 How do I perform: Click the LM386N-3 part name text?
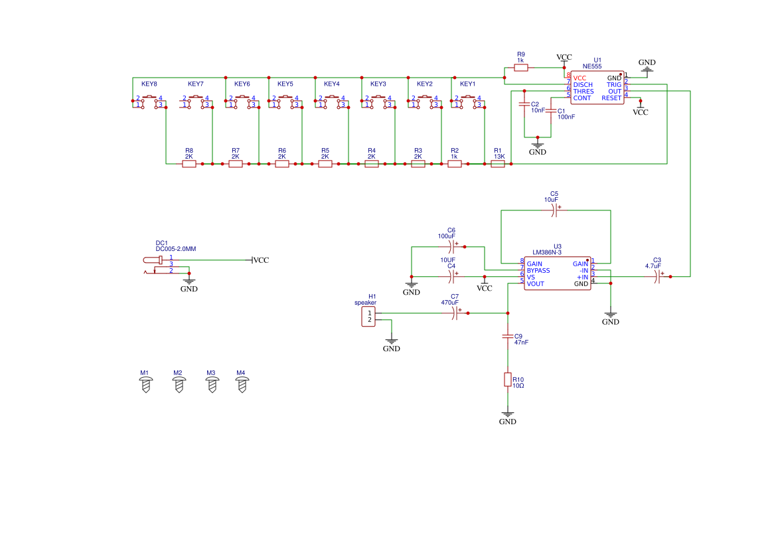coord(547,252)
